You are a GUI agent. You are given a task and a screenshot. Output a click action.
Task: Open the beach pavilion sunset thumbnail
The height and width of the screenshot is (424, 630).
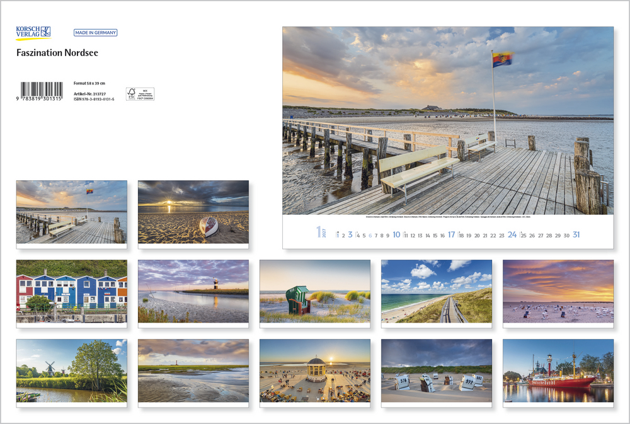pyautogui.click(x=314, y=370)
